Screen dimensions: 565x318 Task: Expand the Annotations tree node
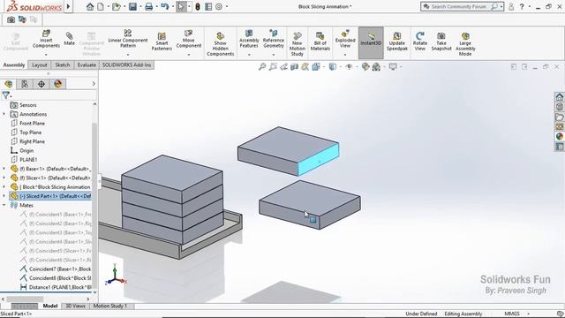[x=4, y=114]
